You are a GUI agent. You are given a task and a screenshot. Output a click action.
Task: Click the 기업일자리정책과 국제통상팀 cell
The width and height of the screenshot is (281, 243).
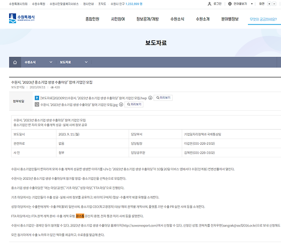(231, 134)
